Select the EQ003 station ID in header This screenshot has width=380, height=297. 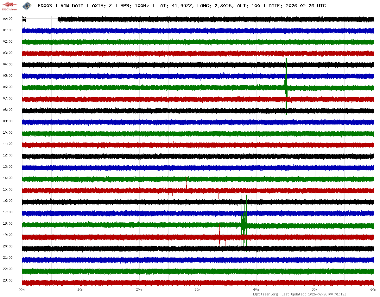click(45, 6)
